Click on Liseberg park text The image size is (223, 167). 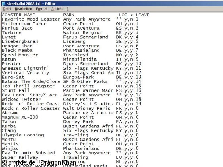pos(74,41)
